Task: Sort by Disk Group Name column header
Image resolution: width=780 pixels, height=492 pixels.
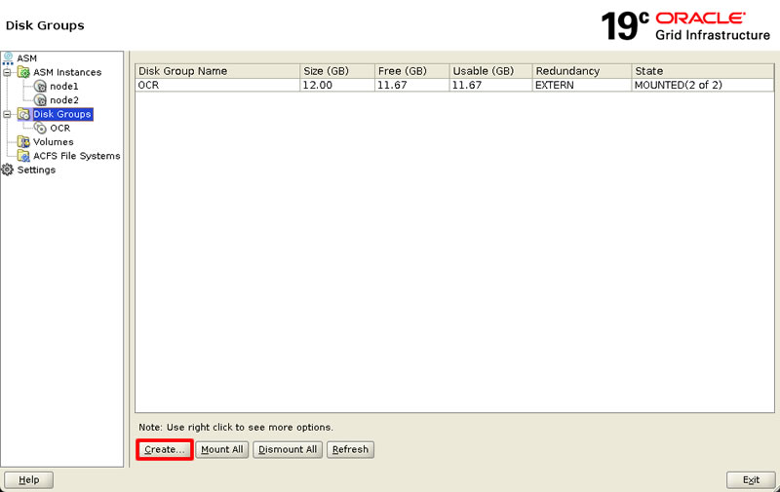Action: (x=217, y=71)
